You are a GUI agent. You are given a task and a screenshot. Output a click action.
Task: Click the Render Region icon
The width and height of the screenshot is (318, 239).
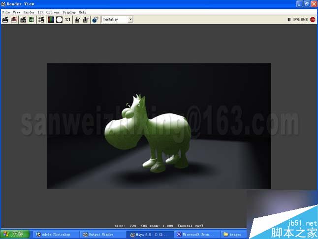click(14, 20)
